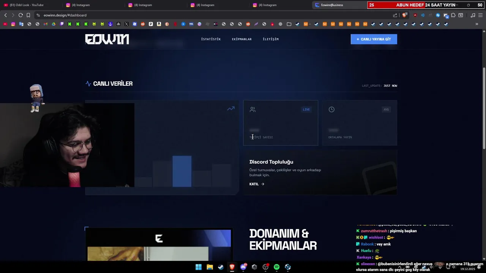
Task: Click the EOWIN site logo
Action: click(x=107, y=39)
